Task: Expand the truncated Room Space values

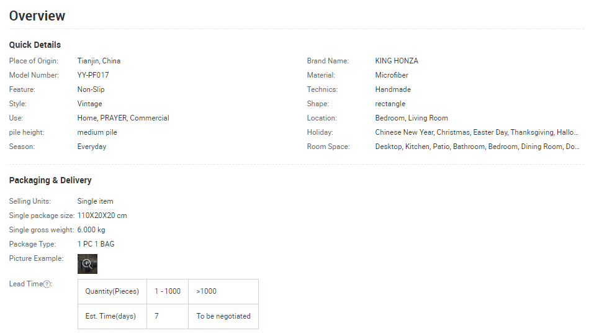Action: click(x=477, y=147)
